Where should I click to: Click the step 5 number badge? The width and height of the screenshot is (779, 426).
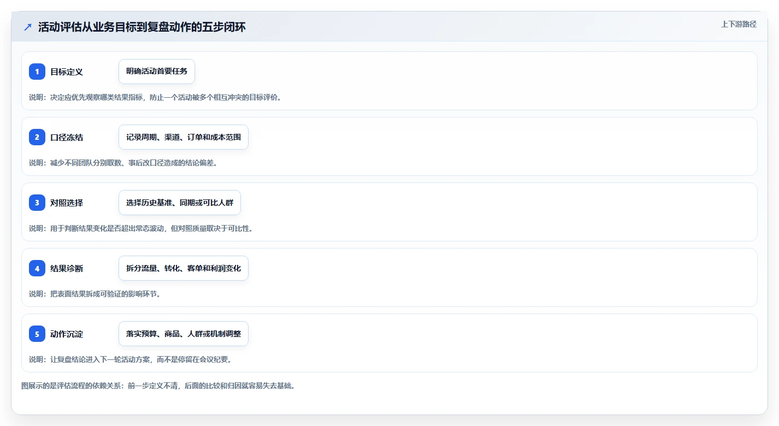click(x=37, y=334)
